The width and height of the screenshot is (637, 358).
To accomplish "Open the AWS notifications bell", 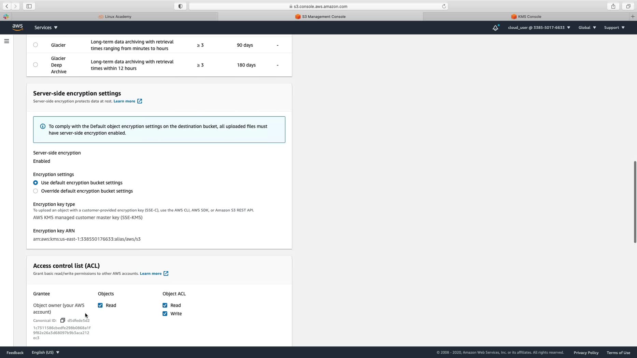I will (495, 28).
